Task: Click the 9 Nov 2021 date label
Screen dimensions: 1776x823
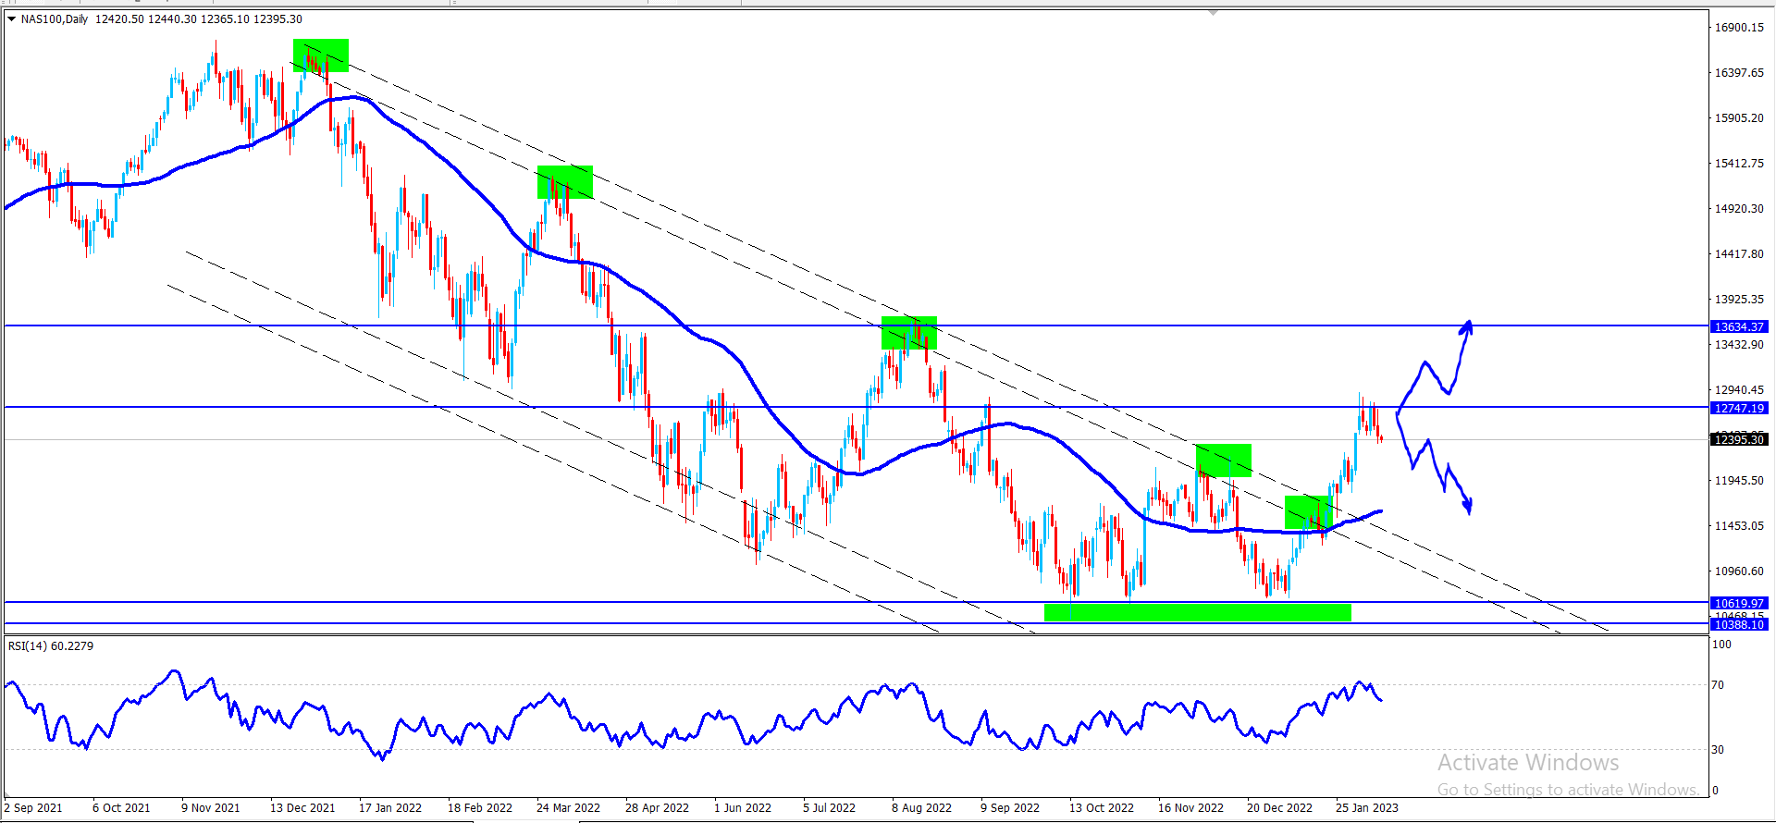Action: [211, 808]
